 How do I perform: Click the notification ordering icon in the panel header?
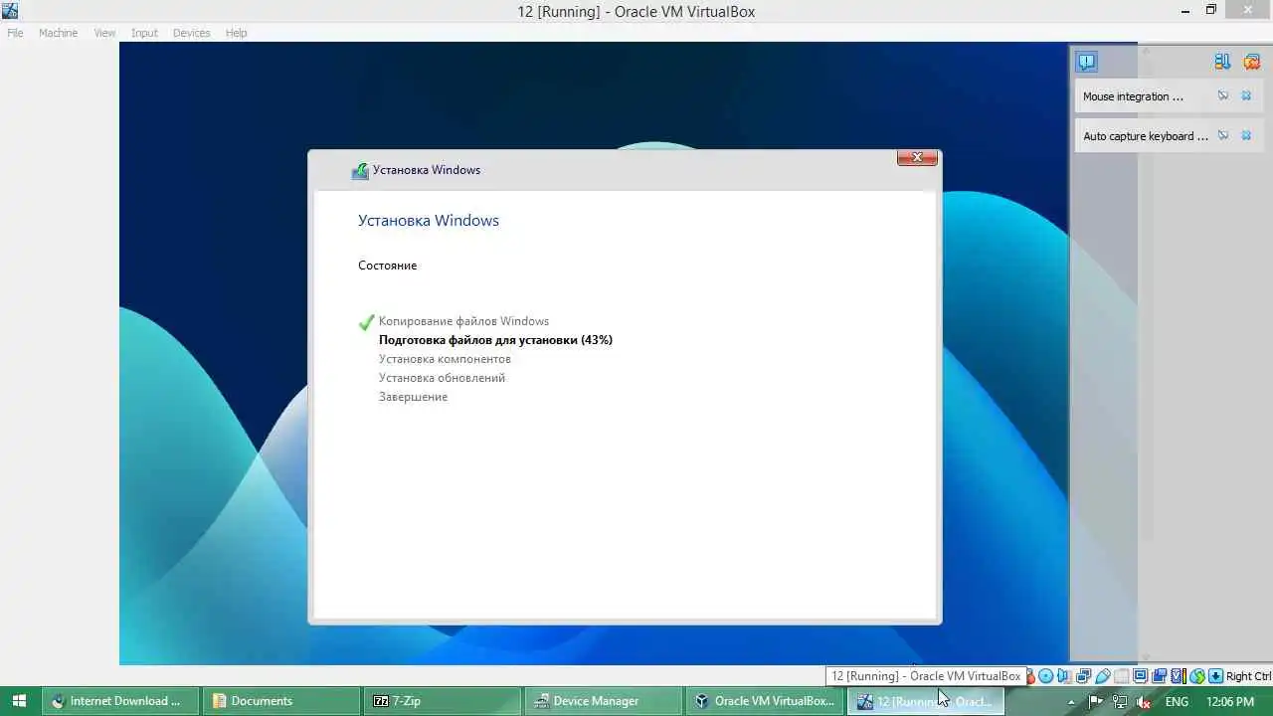click(1222, 62)
